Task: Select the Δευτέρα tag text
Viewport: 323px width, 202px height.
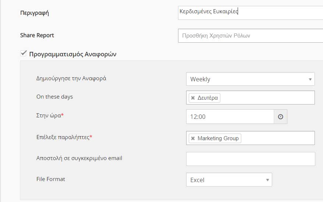Action: coord(207,98)
